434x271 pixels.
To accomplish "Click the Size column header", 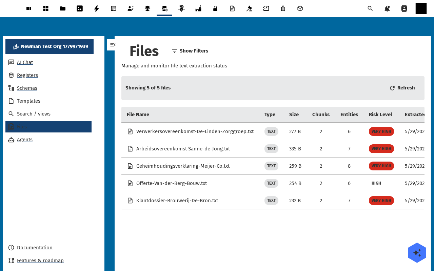I will point(294,114).
